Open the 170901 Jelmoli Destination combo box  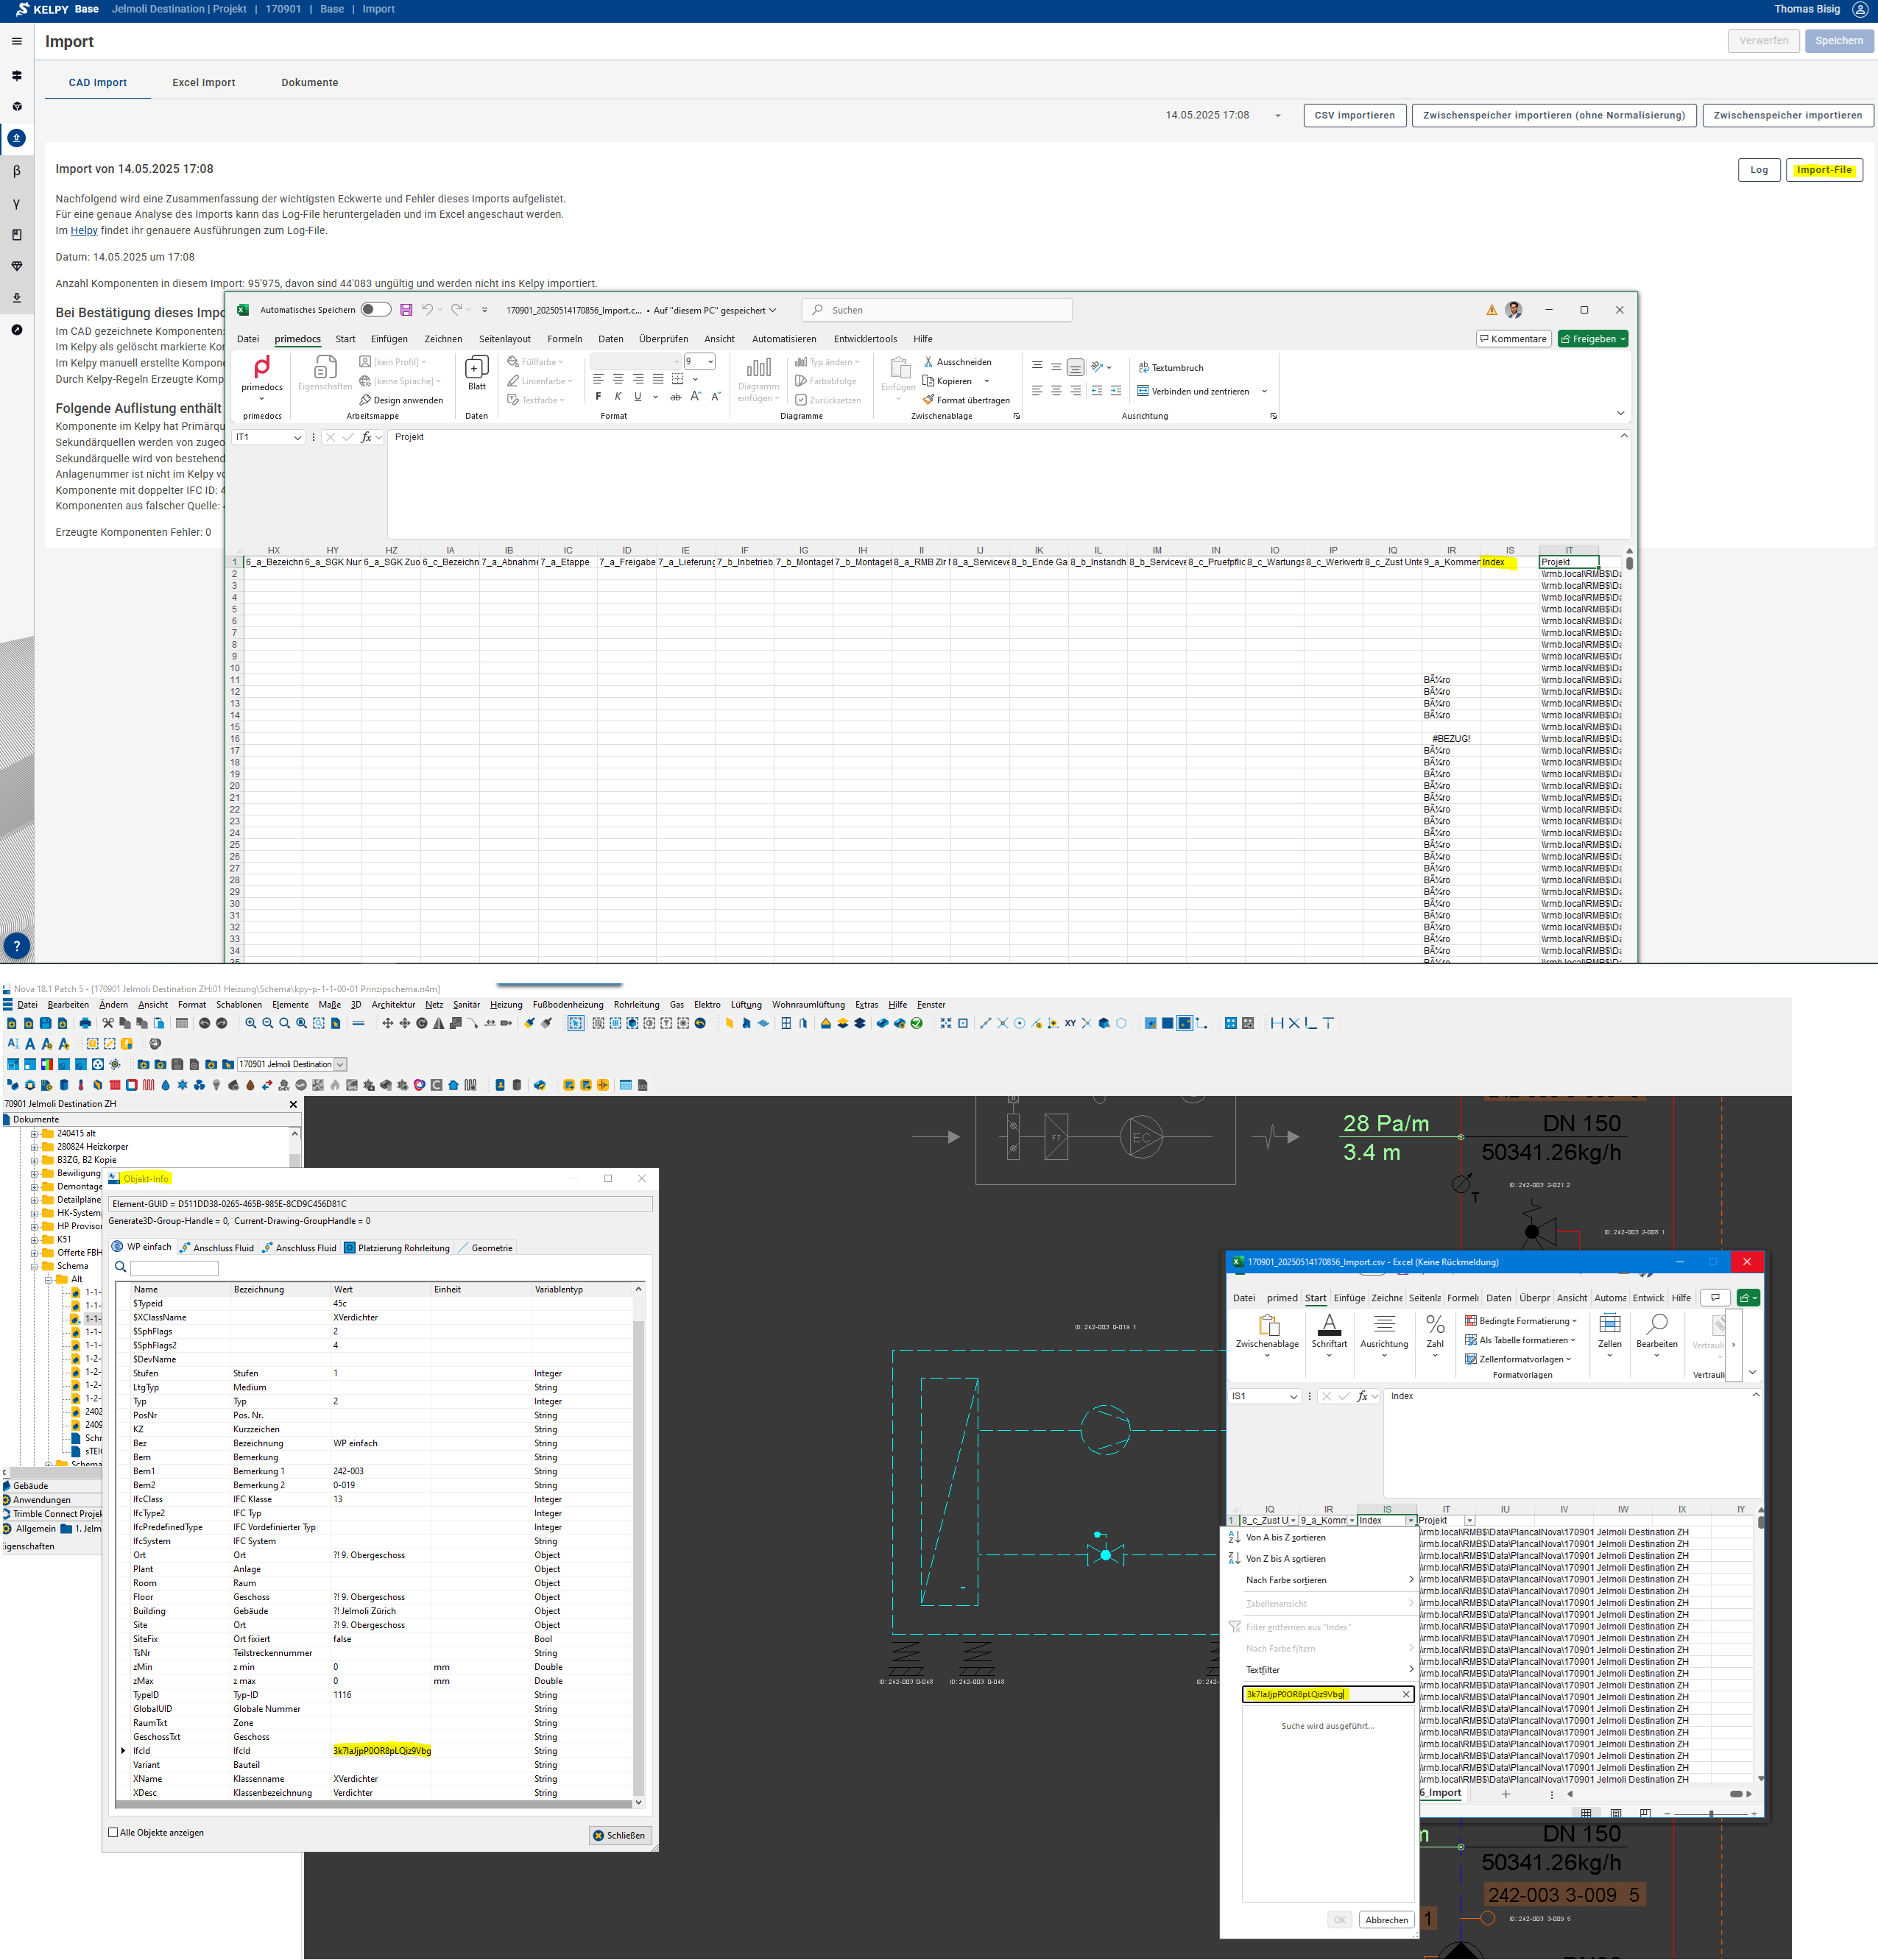click(340, 1064)
